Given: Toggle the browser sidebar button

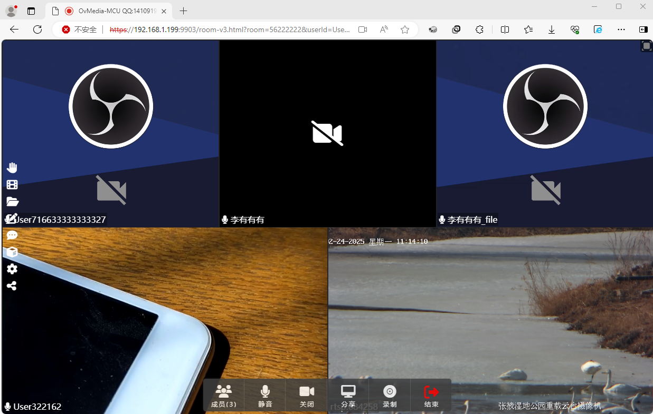Looking at the screenshot, I should point(643,29).
